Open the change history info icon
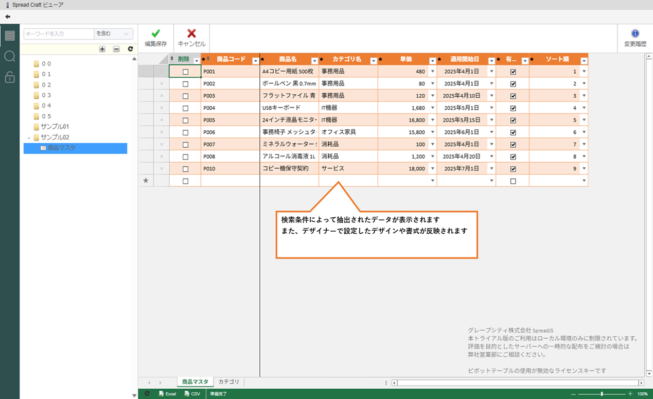653x399 pixels. point(635,34)
